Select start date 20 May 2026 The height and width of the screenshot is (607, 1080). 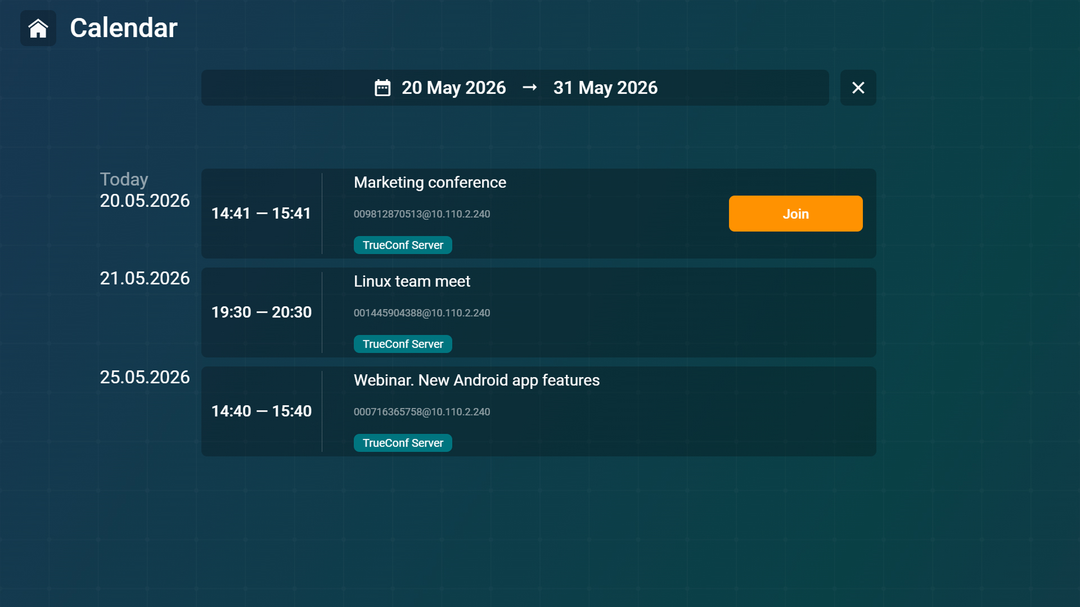(453, 88)
